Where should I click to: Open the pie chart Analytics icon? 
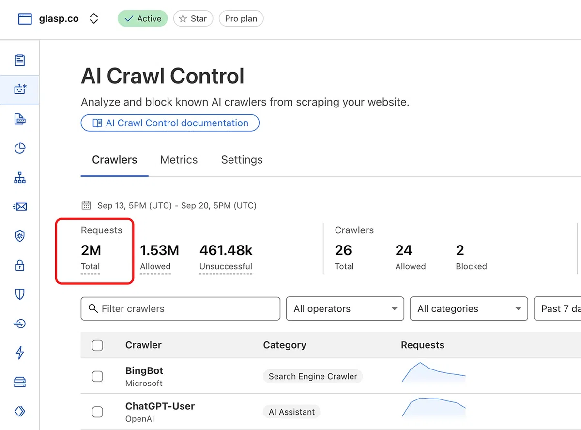[20, 148]
